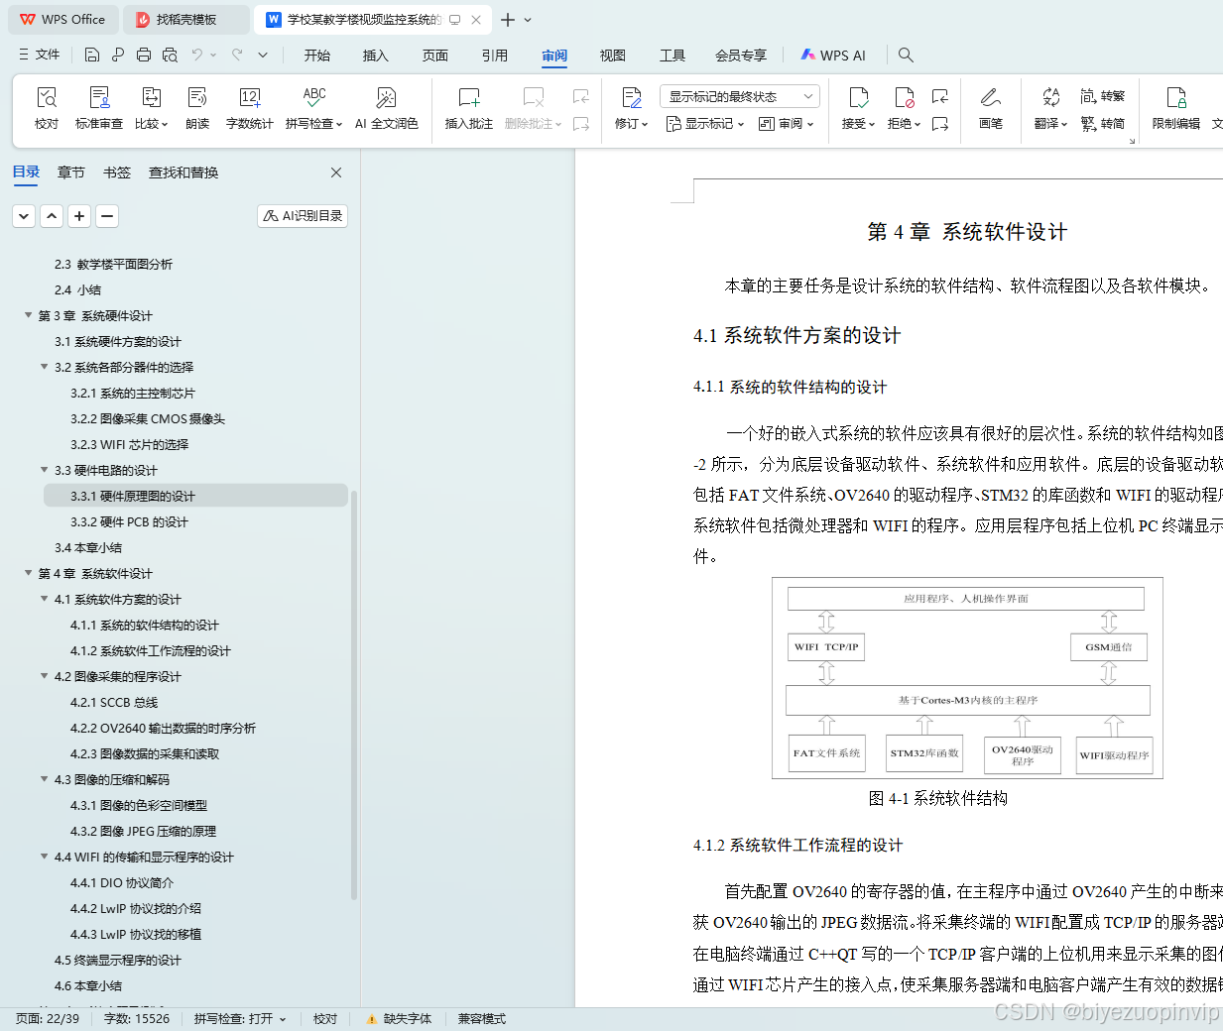The height and width of the screenshot is (1031, 1223).
Task: Switch to the 开始 ribbon tab
Action: [317, 56]
